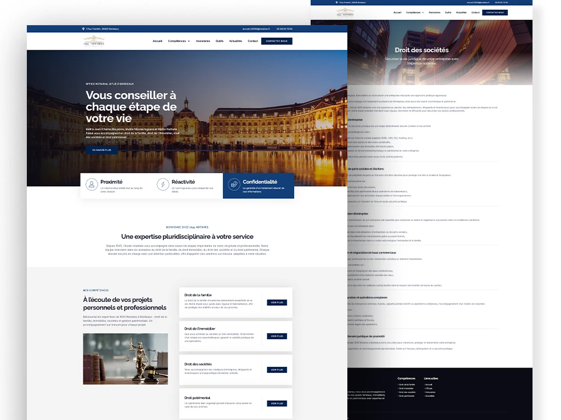
Task: Click the location pin icon in the homepage top bar
Action: 84,29
